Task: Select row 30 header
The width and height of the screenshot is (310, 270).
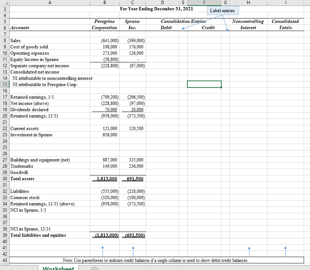Action: click(5, 179)
